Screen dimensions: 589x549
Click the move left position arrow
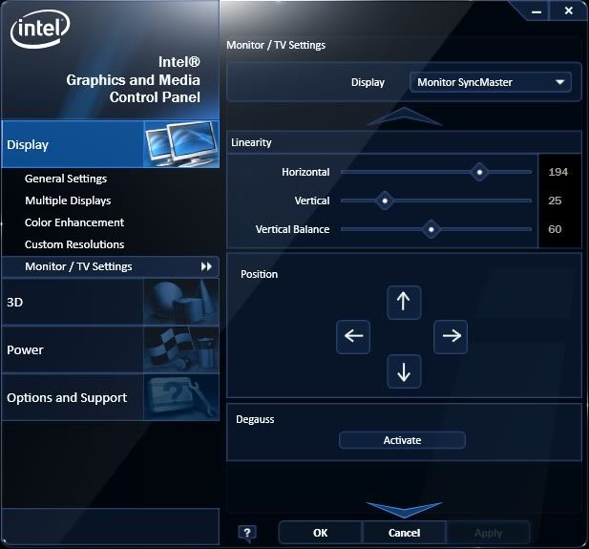(x=353, y=336)
